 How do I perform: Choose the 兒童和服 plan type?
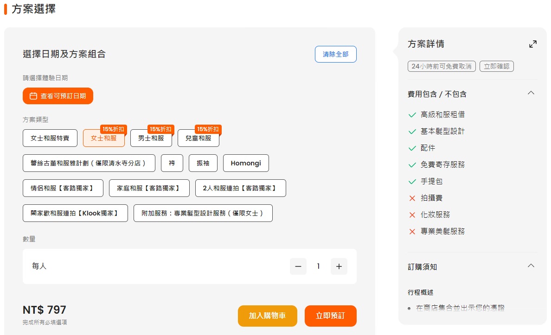coord(199,138)
